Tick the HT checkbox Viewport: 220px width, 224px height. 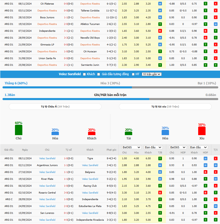point(133,74)
